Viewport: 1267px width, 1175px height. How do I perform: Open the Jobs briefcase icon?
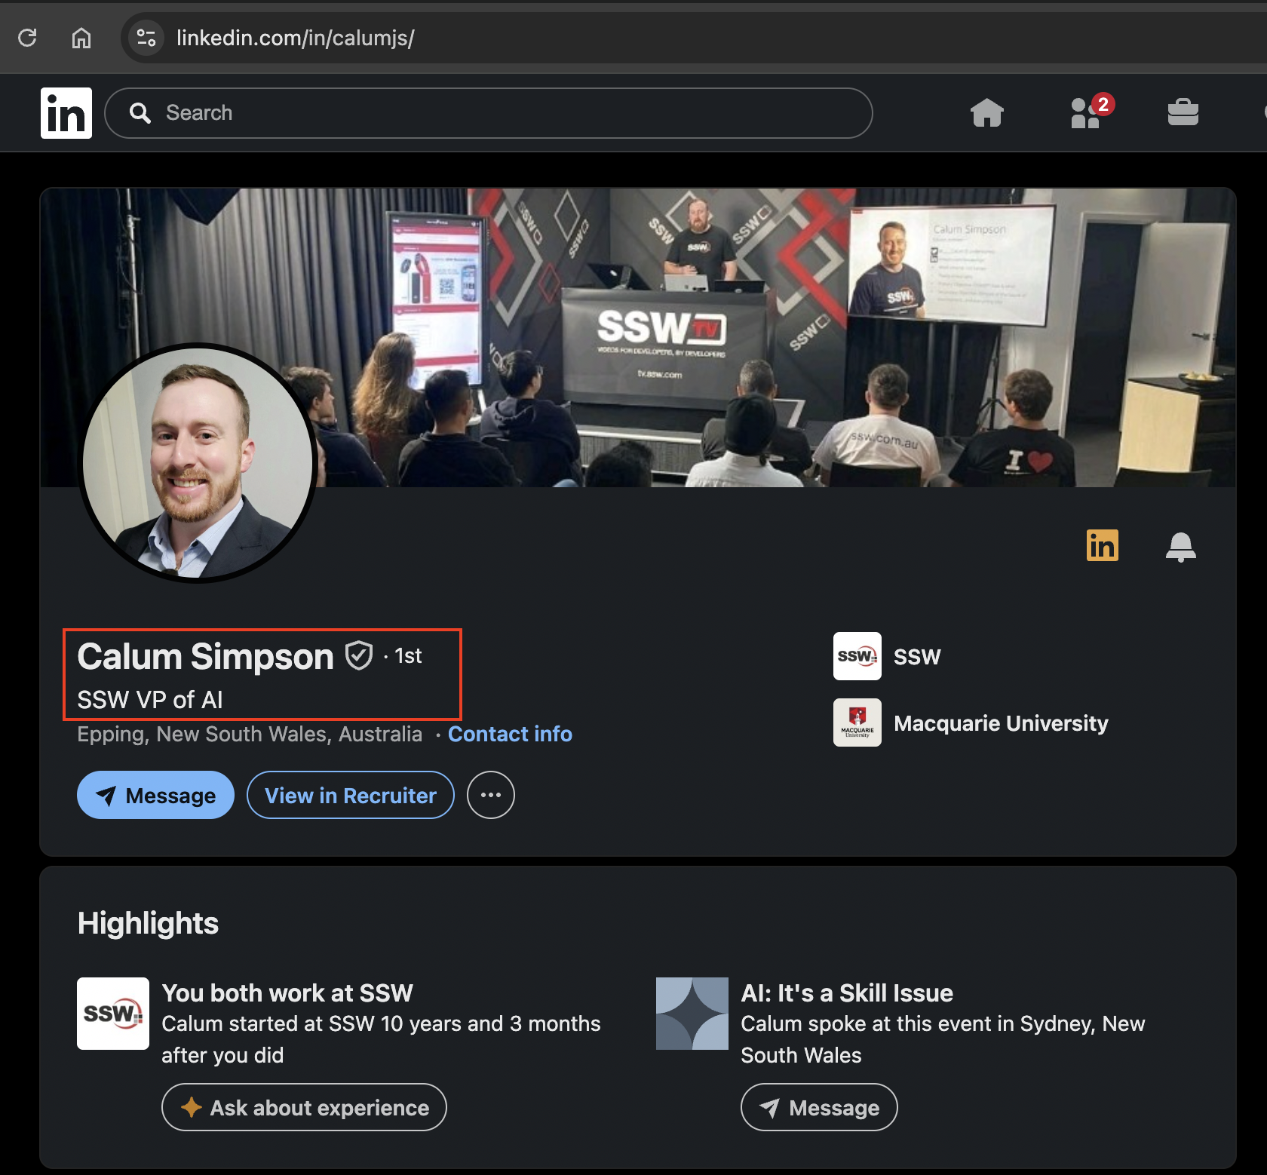click(1183, 113)
